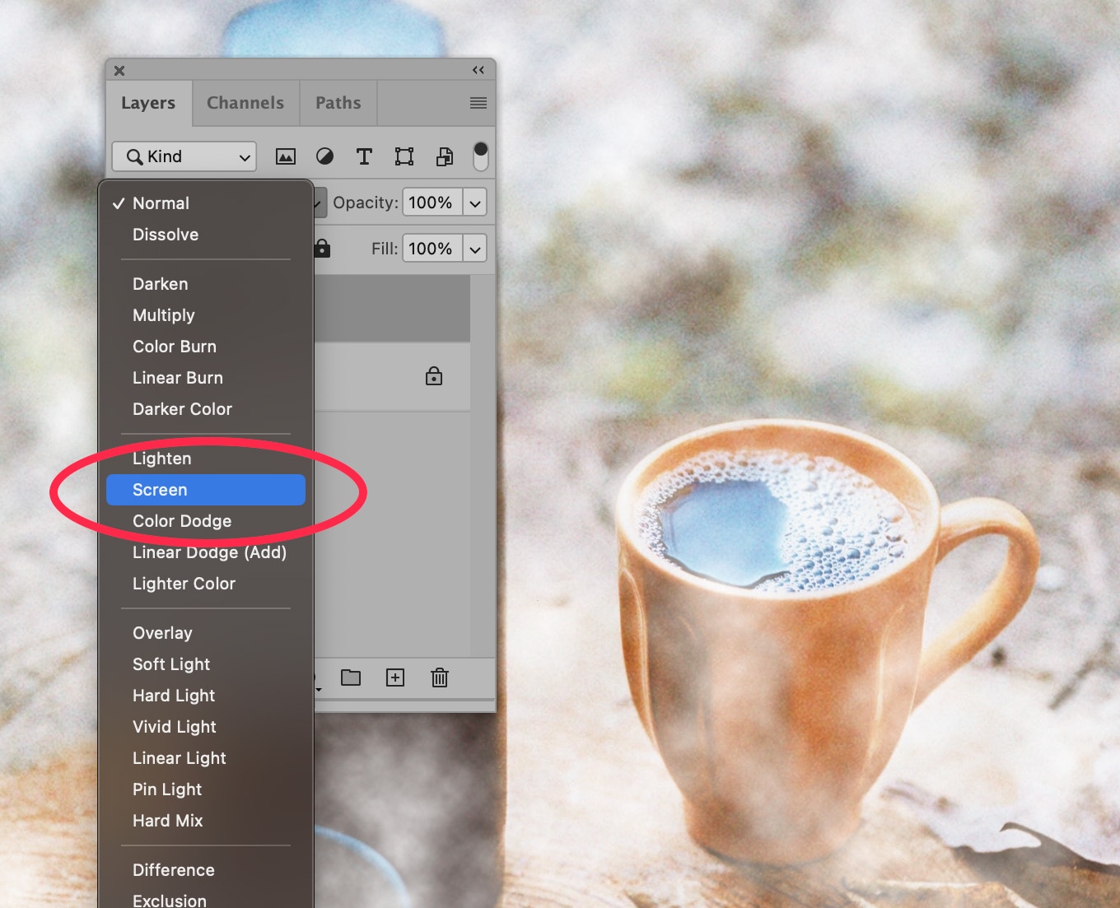Open the Layers panel hamburger menu
Viewport: 1120px width, 908px height.
(478, 103)
